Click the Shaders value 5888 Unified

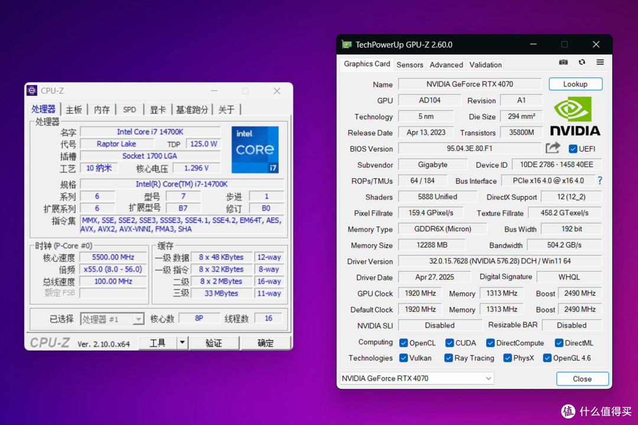coord(437,197)
